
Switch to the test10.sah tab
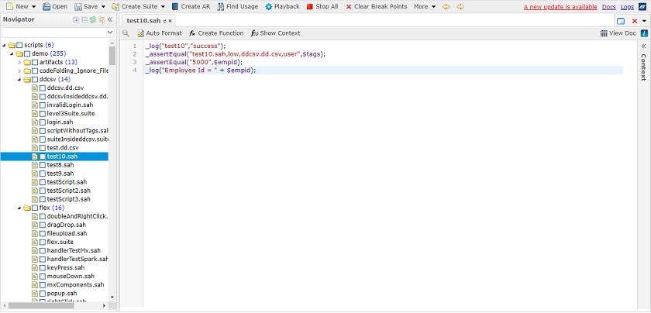click(144, 20)
